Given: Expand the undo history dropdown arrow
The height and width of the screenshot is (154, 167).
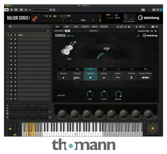Looking at the screenshot, I should click(x=144, y=27).
